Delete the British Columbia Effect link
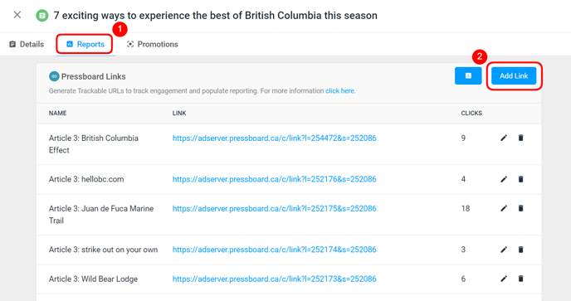The width and height of the screenshot is (571, 301). pos(520,138)
